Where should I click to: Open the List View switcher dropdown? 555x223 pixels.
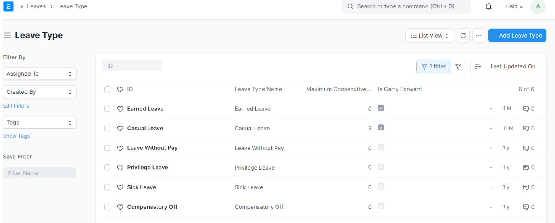point(429,35)
